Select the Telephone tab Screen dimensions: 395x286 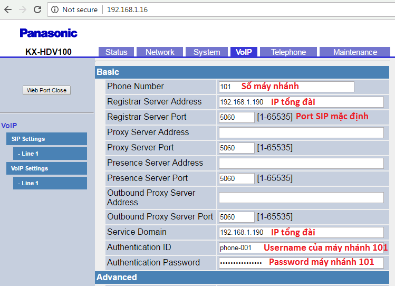[x=288, y=52]
